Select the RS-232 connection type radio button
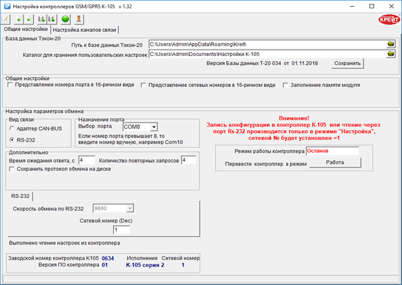 [x=12, y=140]
